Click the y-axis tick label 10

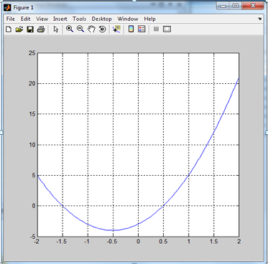tap(32, 145)
